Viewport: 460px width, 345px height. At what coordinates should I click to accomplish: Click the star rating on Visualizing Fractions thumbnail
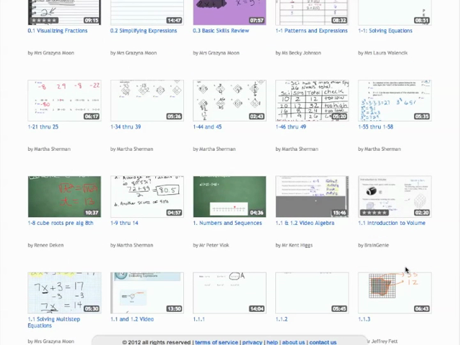pyautogui.click(x=45, y=21)
